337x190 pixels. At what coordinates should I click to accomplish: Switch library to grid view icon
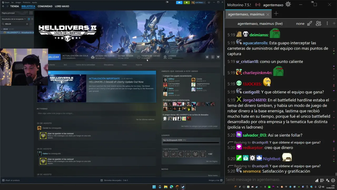31,13
